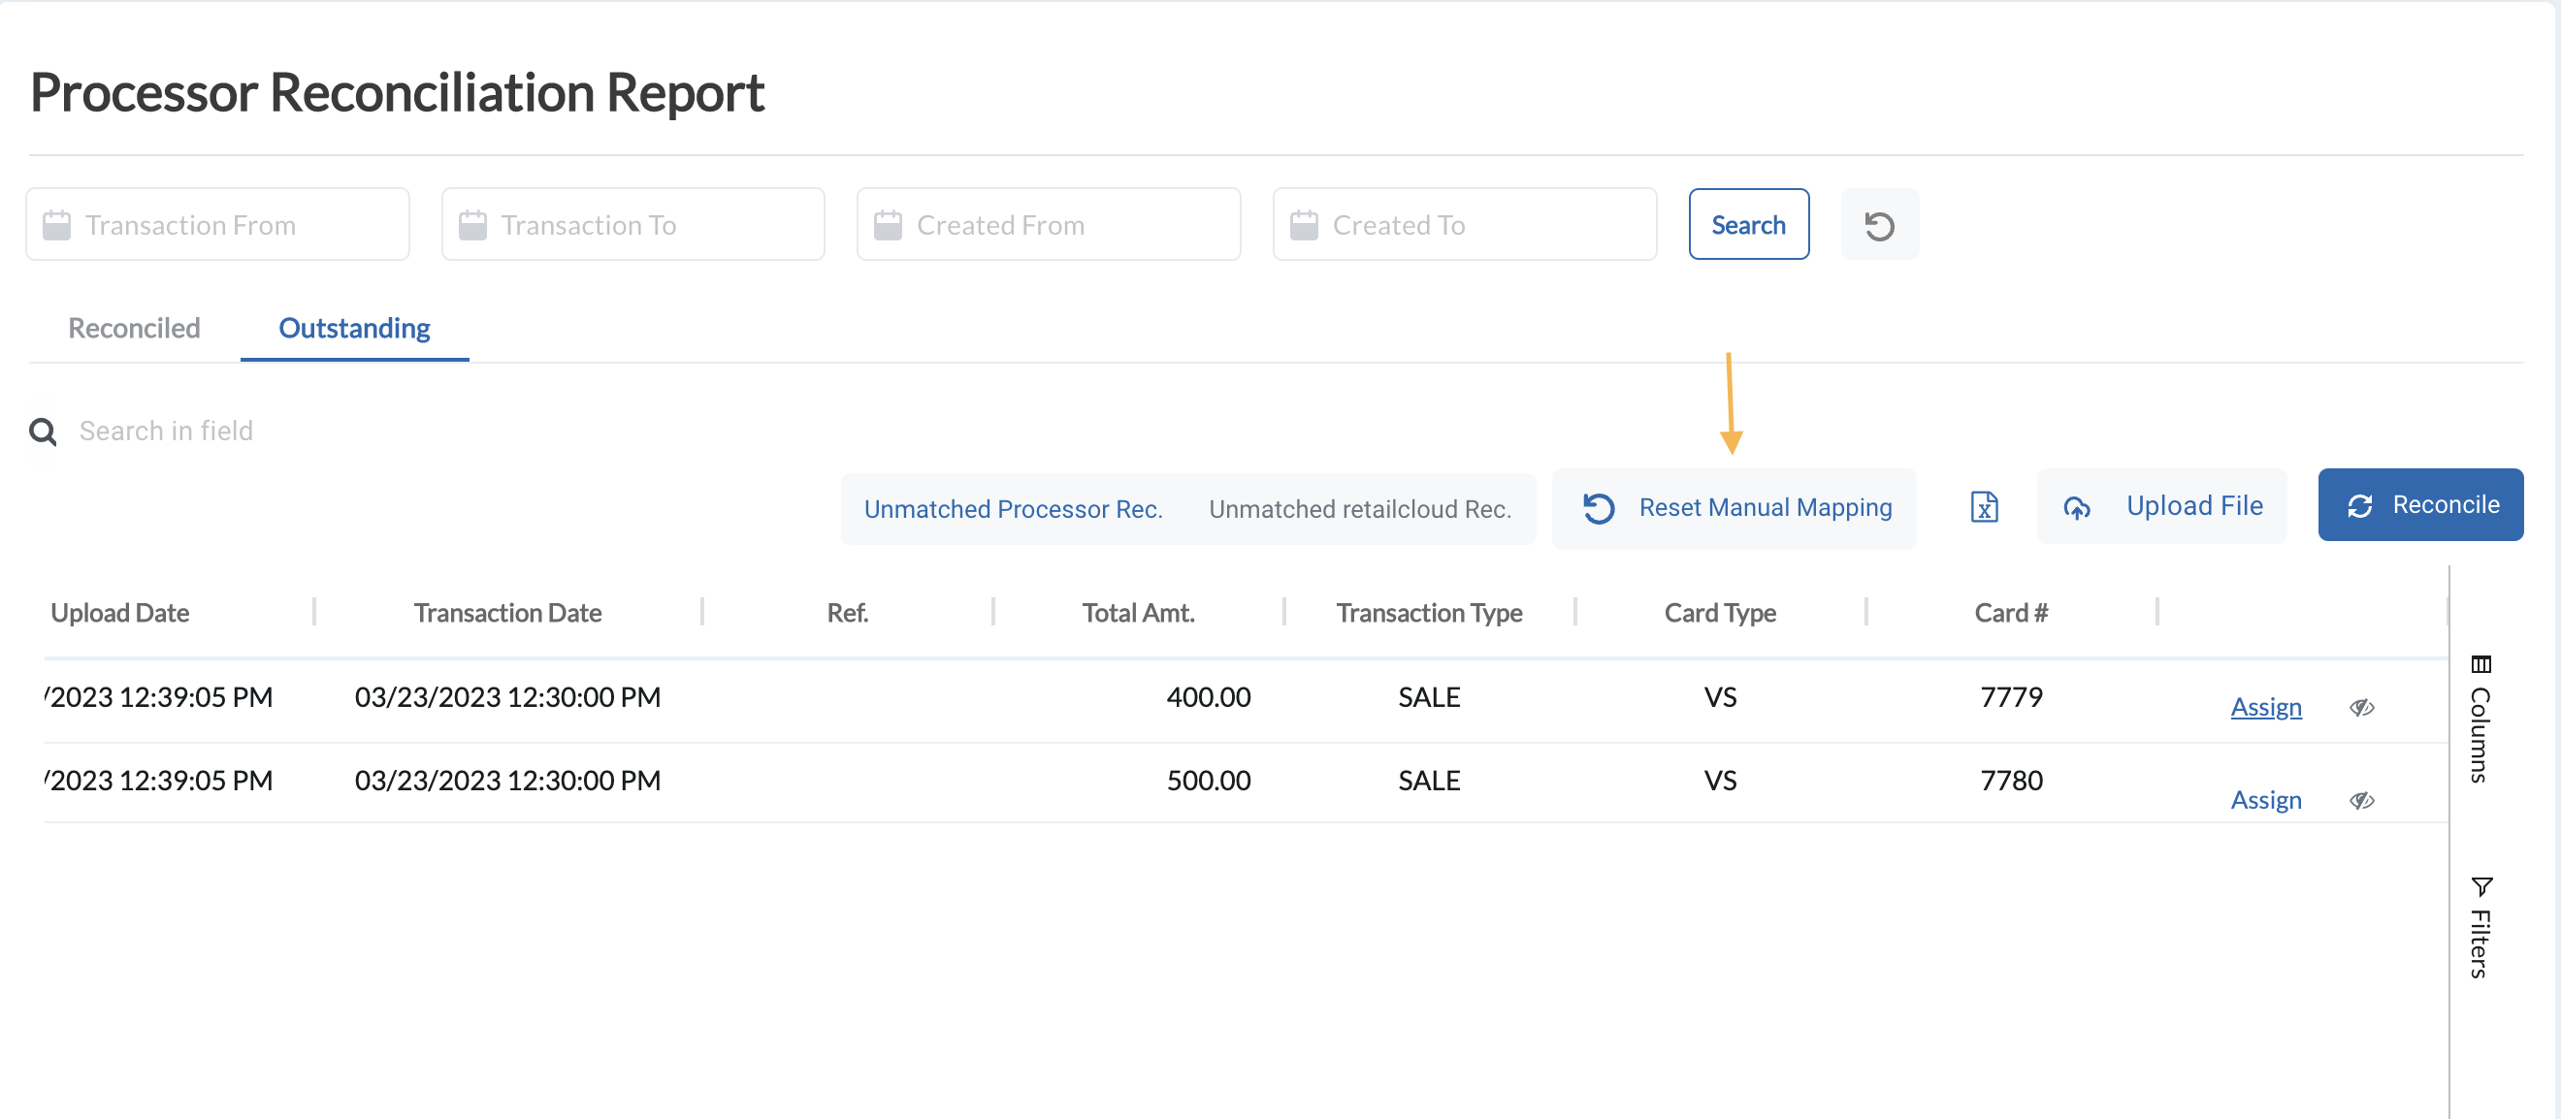Select the 7780 card number cell
Image resolution: width=2561 pixels, height=1119 pixels.
pos(2010,782)
